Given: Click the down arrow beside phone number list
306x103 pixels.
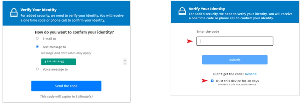Looking at the screenshot, I should (125, 63).
